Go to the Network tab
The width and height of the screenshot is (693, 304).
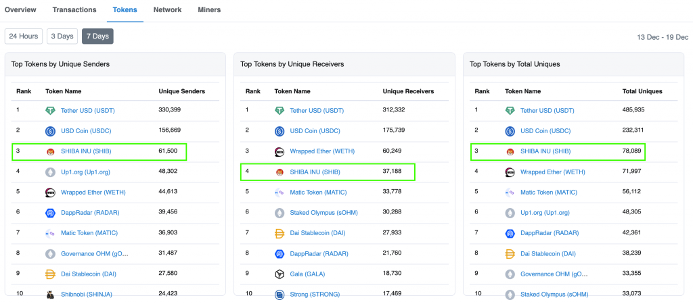coord(167,10)
